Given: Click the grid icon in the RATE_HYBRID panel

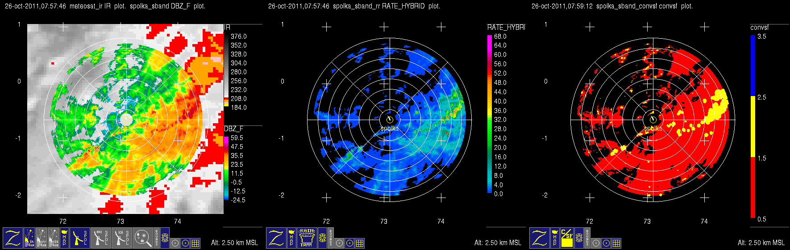Looking at the screenshot, I should tap(360, 243).
